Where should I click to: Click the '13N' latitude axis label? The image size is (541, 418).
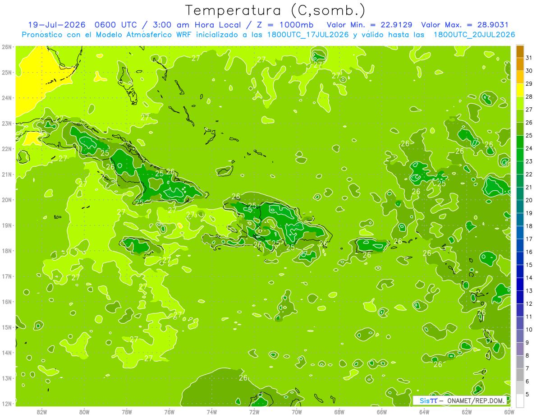click(x=7, y=378)
